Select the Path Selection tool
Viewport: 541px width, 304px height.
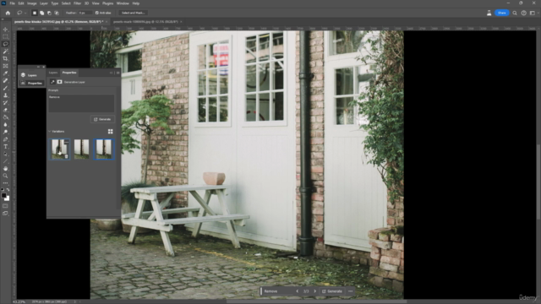click(5, 154)
